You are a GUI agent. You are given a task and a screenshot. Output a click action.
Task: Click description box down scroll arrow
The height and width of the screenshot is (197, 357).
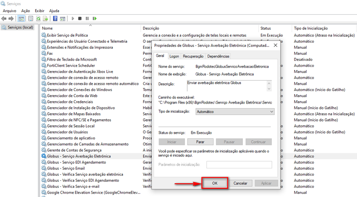[x=269, y=88]
